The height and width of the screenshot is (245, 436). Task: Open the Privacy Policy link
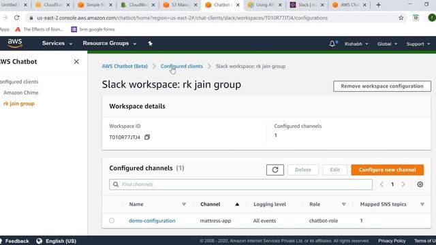click(392, 241)
